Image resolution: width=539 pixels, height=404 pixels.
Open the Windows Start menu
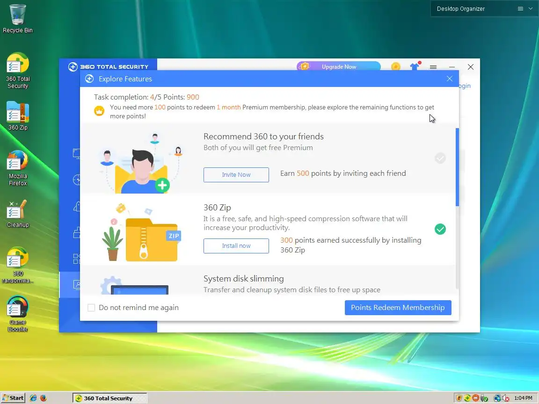click(x=13, y=398)
